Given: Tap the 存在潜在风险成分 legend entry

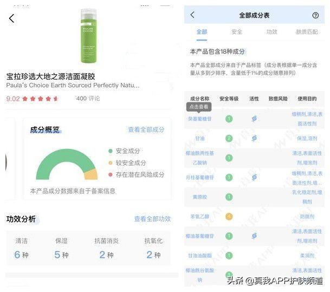Looking at the screenshot, I should [136, 174].
